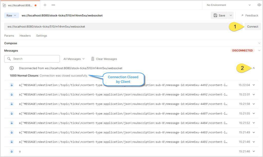Viewport: 263px width, 157px height.
Task: Click the down-arrow icon on the 15:22:04 message
Action: [12, 85]
